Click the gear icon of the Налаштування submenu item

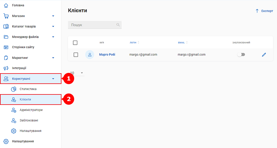[14, 131]
